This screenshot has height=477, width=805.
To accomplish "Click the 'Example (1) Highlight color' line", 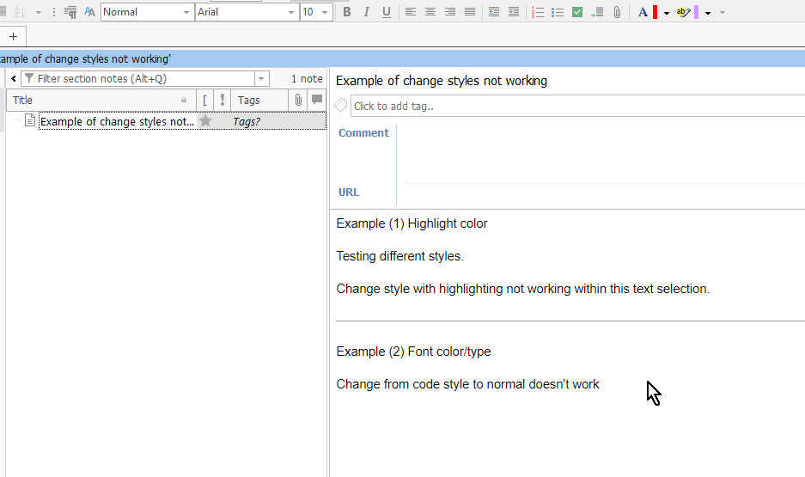I will [412, 223].
